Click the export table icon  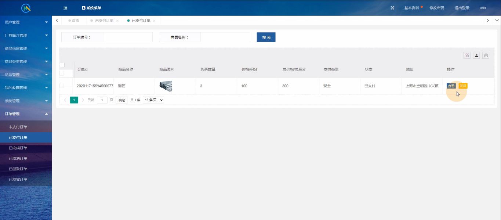(x=476, y=55)
